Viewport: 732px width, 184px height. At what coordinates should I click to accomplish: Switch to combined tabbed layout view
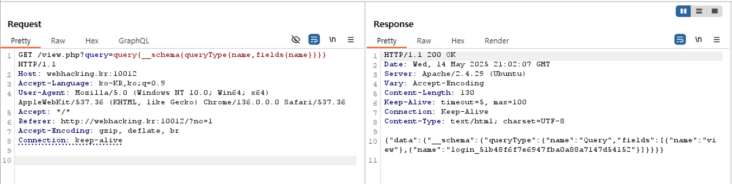tap(714, 11)
